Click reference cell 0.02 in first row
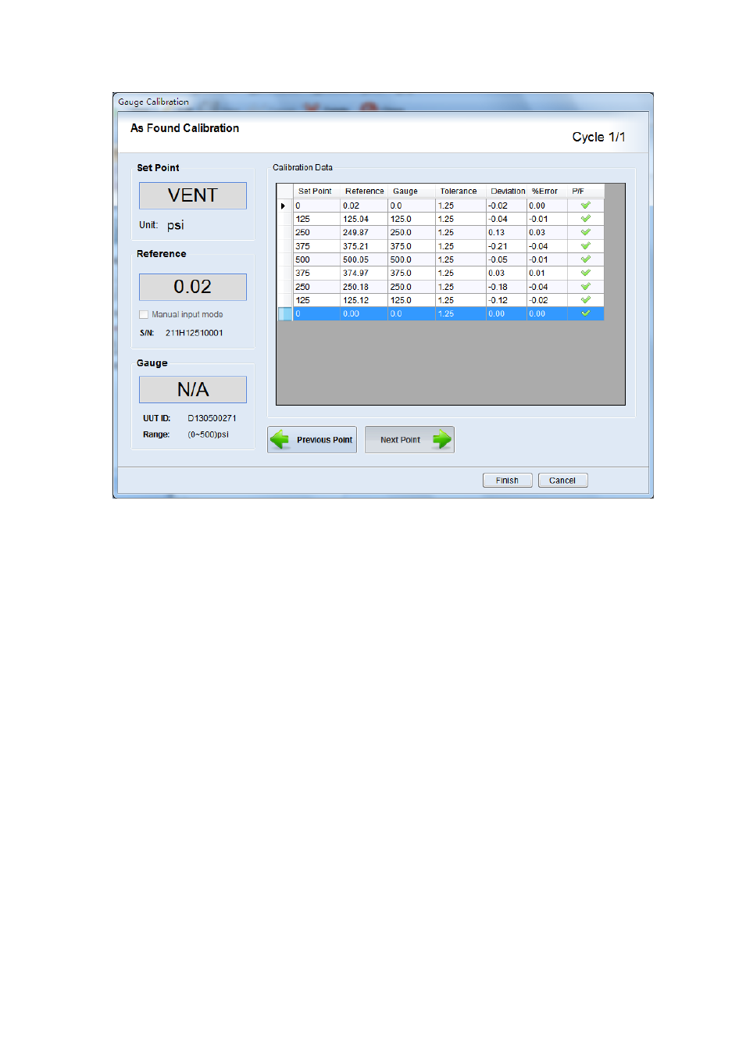This screenshot has width=746, height=1055. [364, 206]
